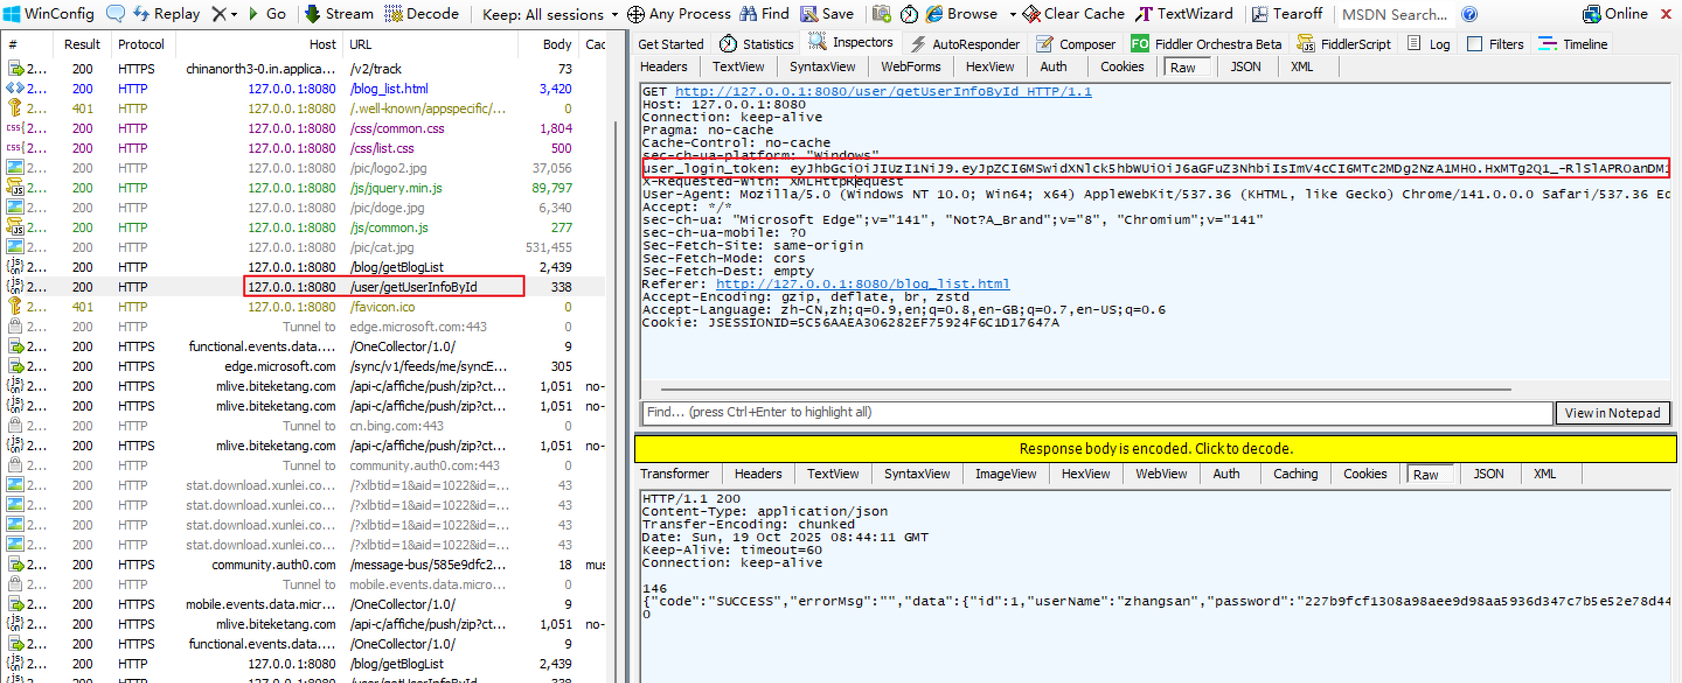This screenshot has height=683, width=1682.
Task: Open the request JSON inspector tab
Action: 1245,66
